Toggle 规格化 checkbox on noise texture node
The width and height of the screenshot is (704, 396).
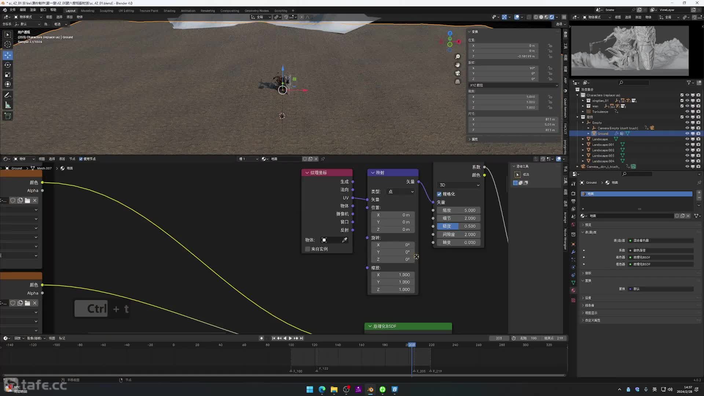439,194
